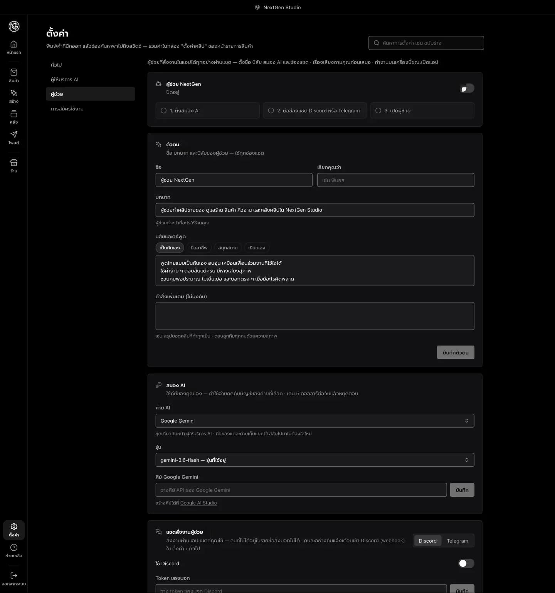This screenshot has width=555, height=593.
Task: Click the บทบาท role input field
Action: tap(315, 210)
